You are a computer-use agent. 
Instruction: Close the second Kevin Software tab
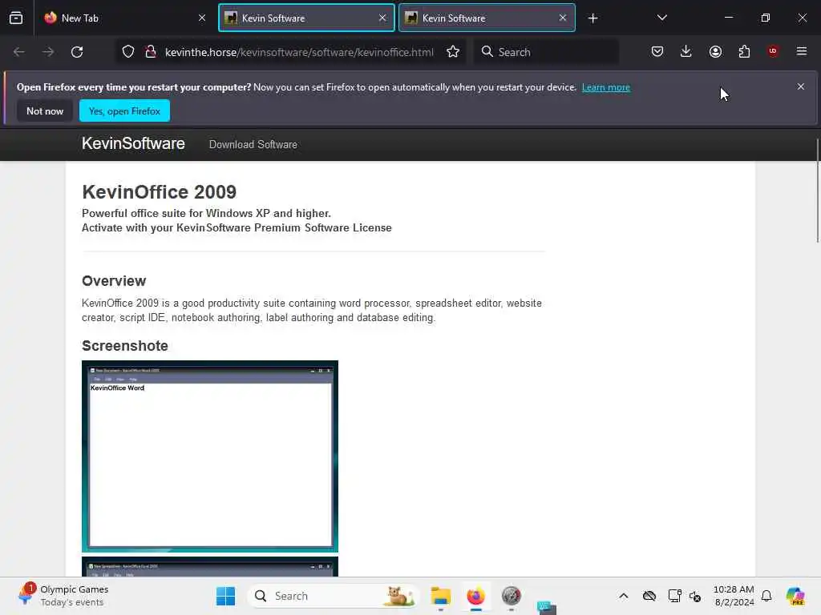pyautogui.click(x=563, y=18)
